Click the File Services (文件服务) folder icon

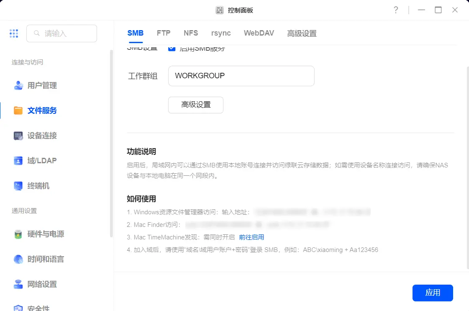point(18,111)
